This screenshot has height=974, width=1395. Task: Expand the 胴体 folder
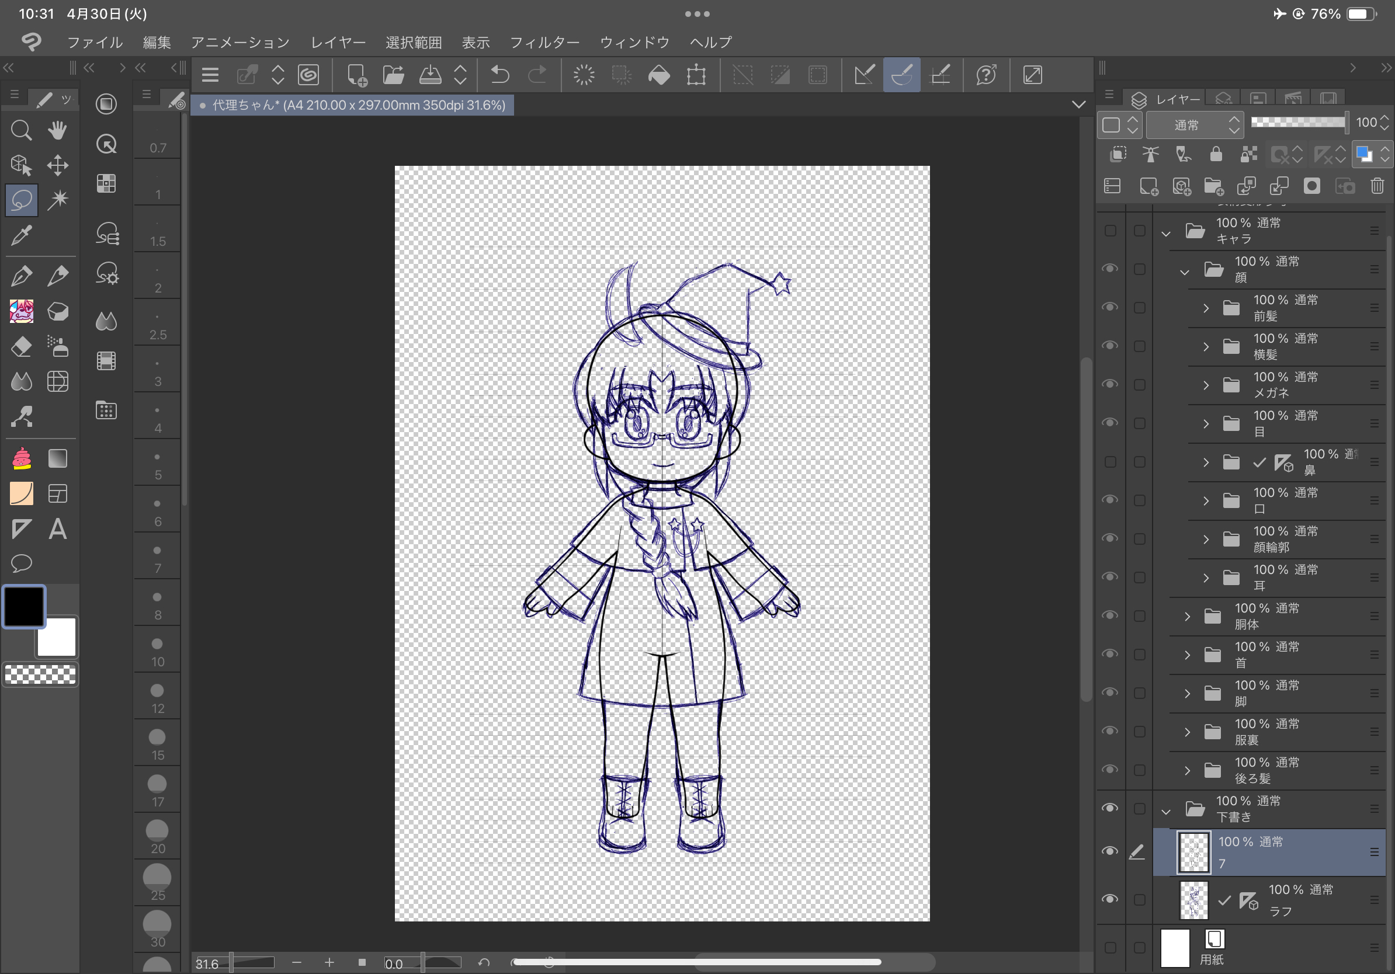[1187, 616]
